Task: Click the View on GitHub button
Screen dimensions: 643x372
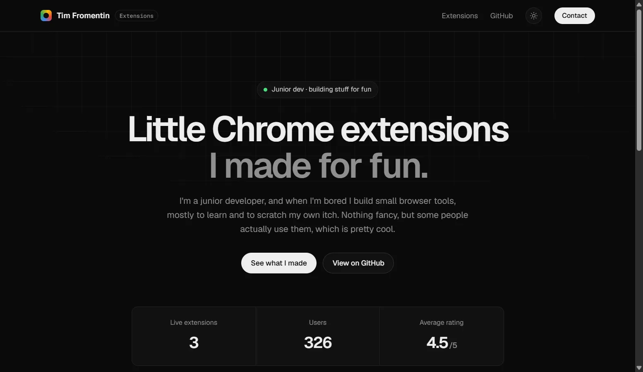Action: pos(358,263)
